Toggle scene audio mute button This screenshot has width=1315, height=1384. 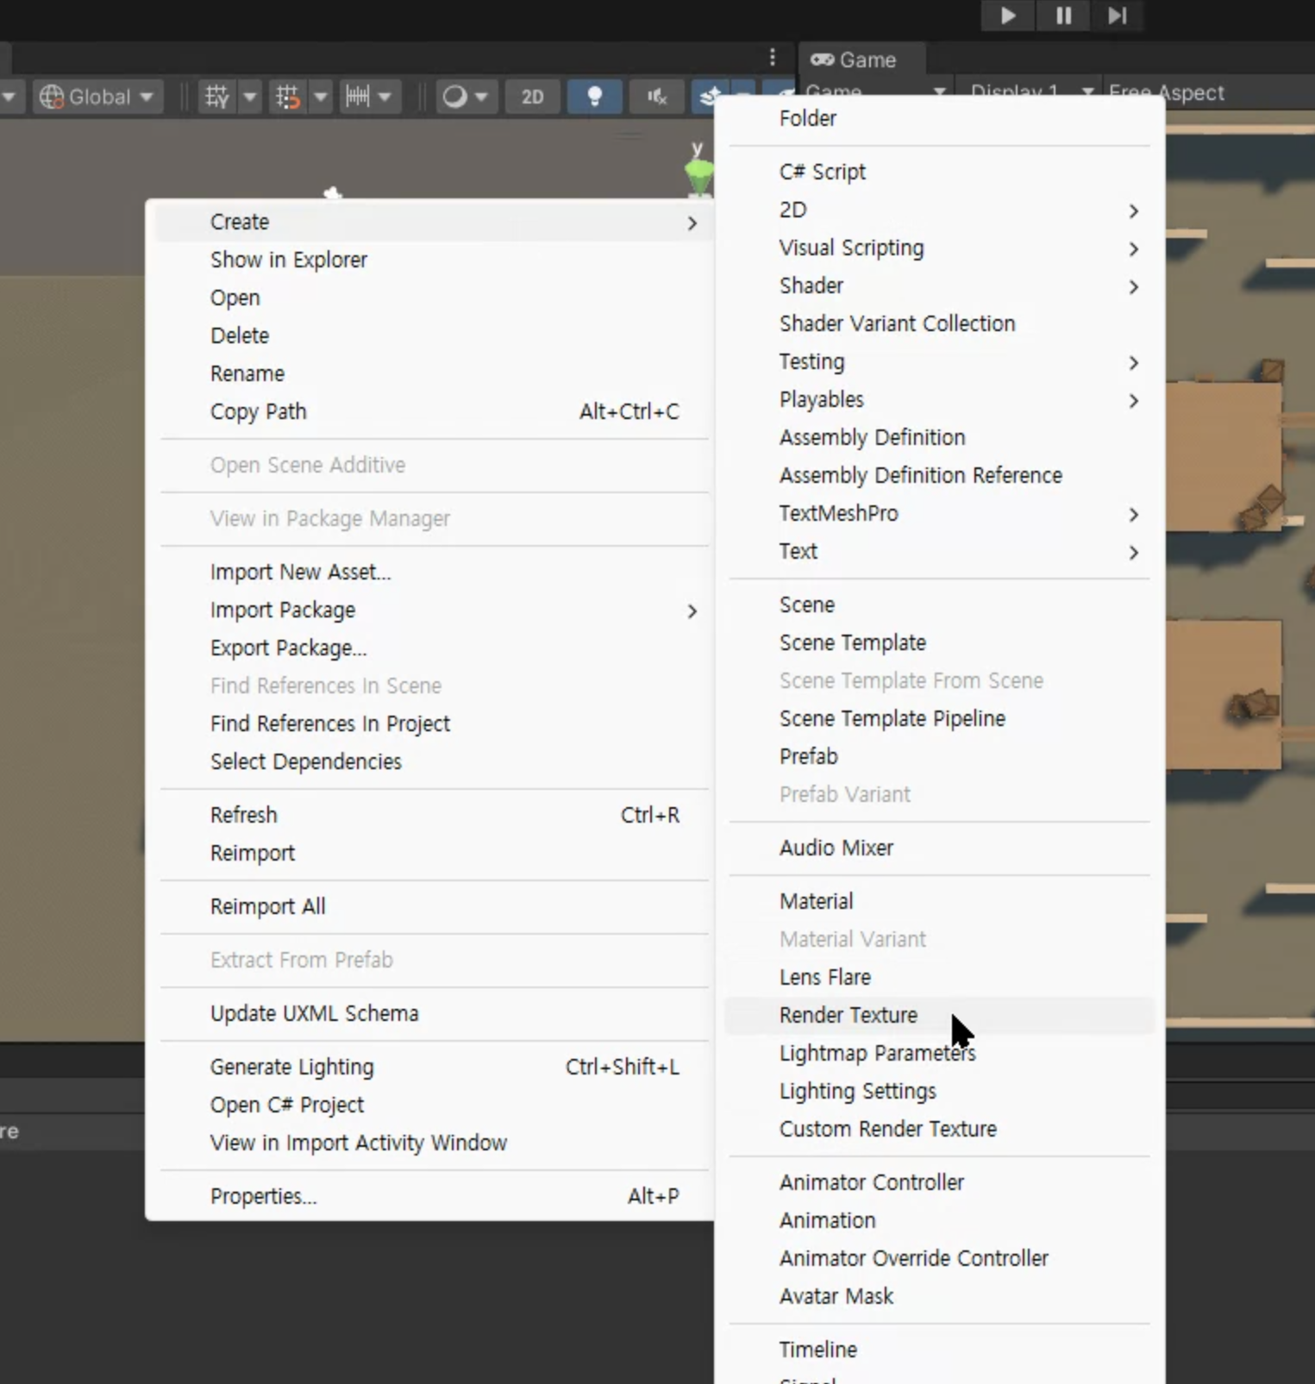657,97
